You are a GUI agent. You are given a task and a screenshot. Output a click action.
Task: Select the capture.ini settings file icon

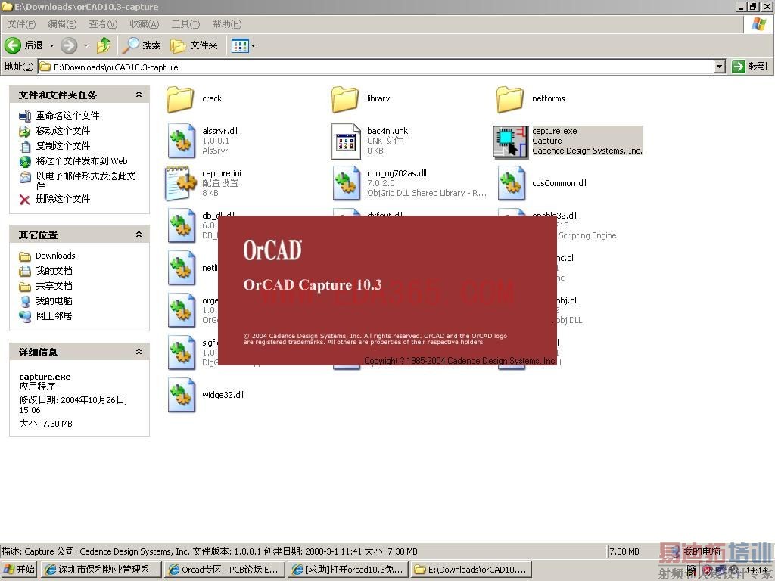coord(181,183)
